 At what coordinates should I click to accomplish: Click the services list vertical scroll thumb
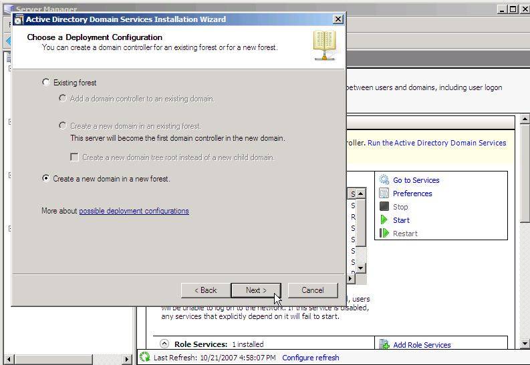coord(361,223)
